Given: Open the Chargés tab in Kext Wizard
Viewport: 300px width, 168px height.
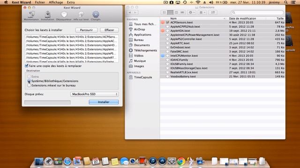Looking at the screenshot, I should click(96, 15).
